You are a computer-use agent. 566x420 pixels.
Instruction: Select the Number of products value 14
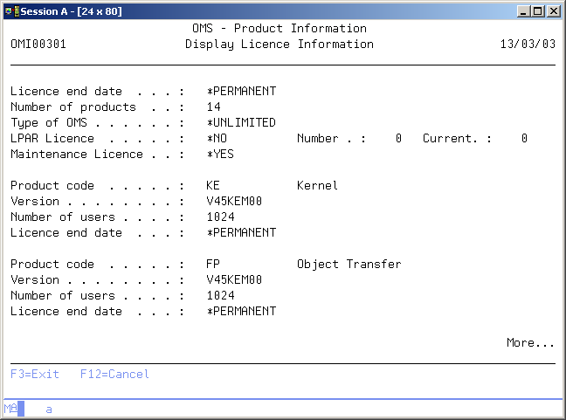[213, 107]
